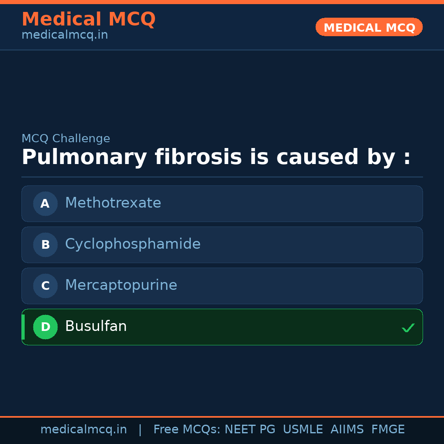Screen dimensions: 444x444
Task: Select the Methotrexate answer option
Action: tap(222, 203)
